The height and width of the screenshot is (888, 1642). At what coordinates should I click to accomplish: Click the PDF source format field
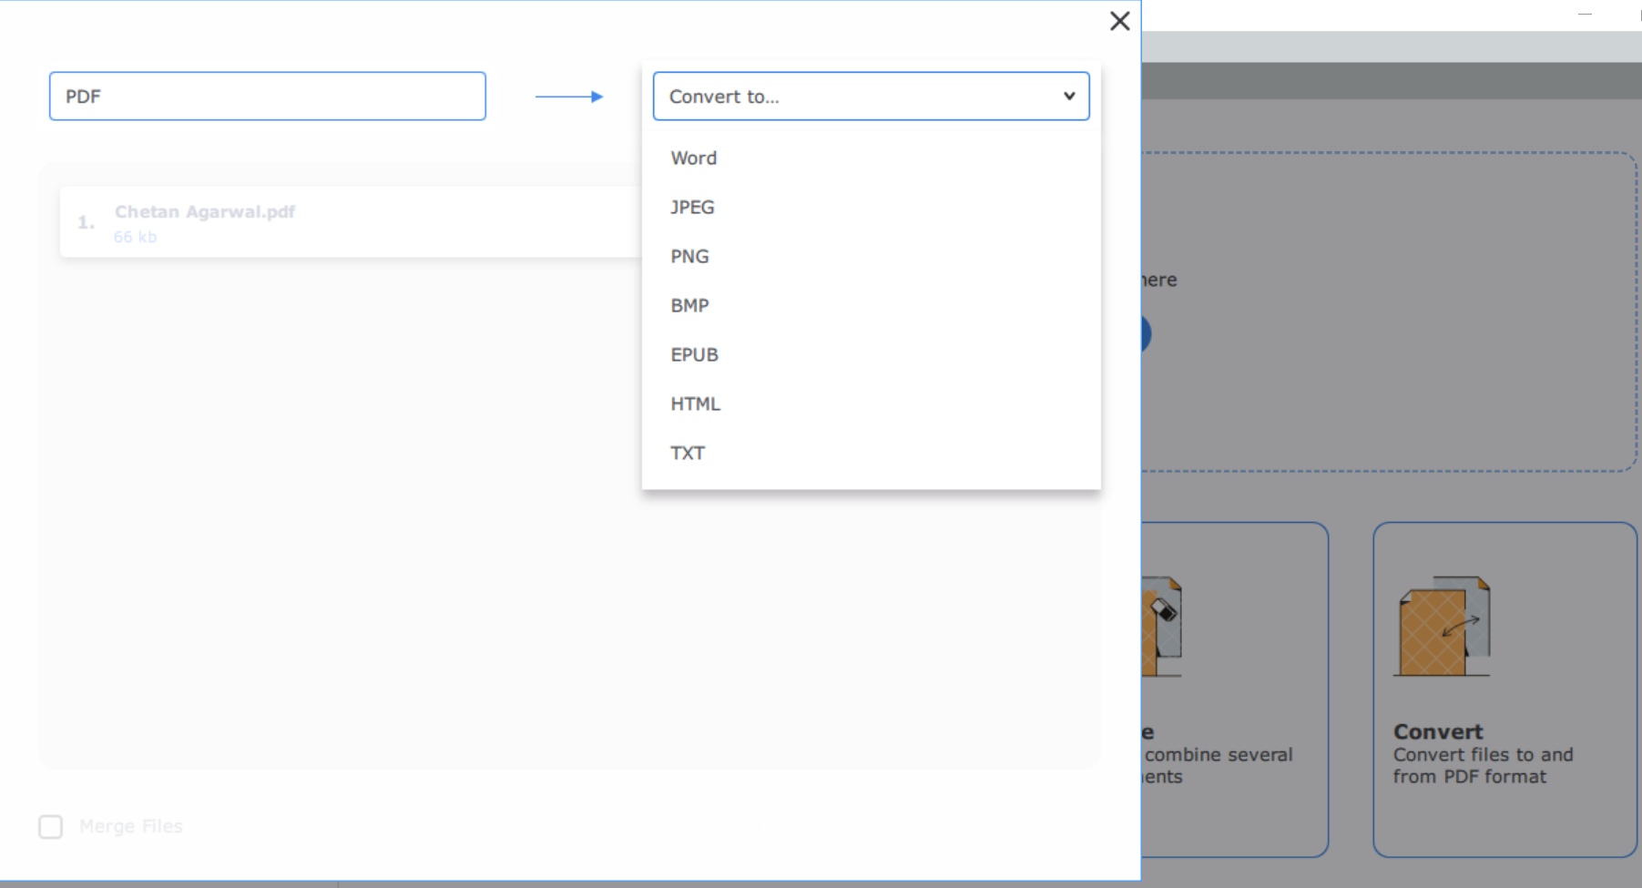click(267, 96)
